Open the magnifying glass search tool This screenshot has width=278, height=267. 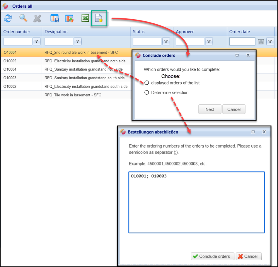point(23,19)
